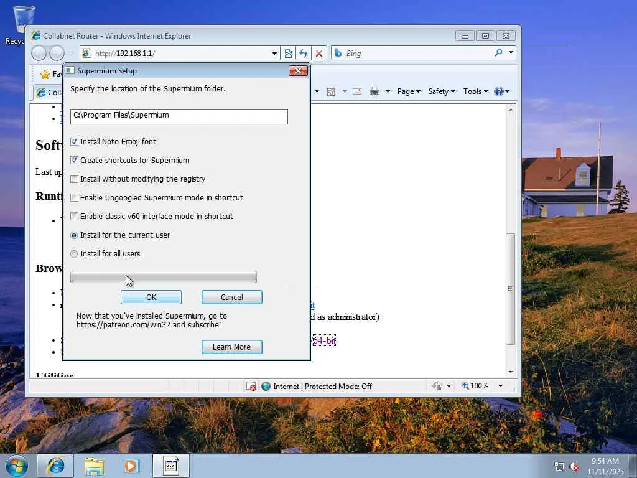The width and height of the screenshot is (637, 478).
Task: Expand the address bar URL history dropdown
Action: click(x=274, y=54)
